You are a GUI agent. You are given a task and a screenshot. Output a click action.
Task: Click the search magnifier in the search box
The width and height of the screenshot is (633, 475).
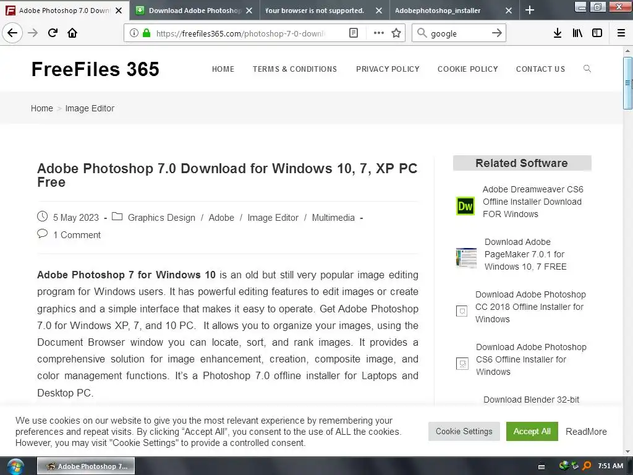pos(422,33)
